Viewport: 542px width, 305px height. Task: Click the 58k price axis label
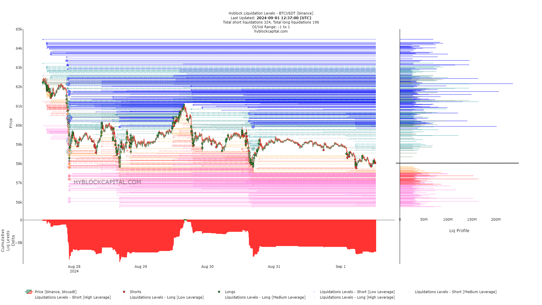point(19,164)
